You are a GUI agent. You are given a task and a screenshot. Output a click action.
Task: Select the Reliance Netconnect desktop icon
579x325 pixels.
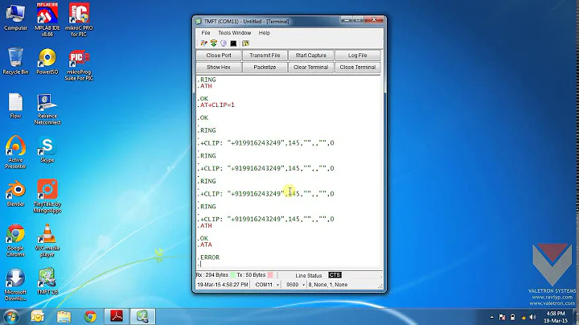pos(47,109)
